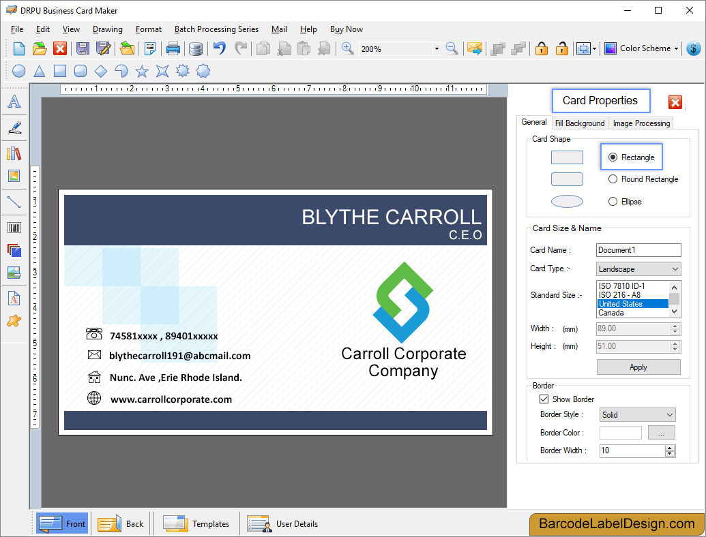Click the Apply button

pyautogui.click(x=638, y=367)
